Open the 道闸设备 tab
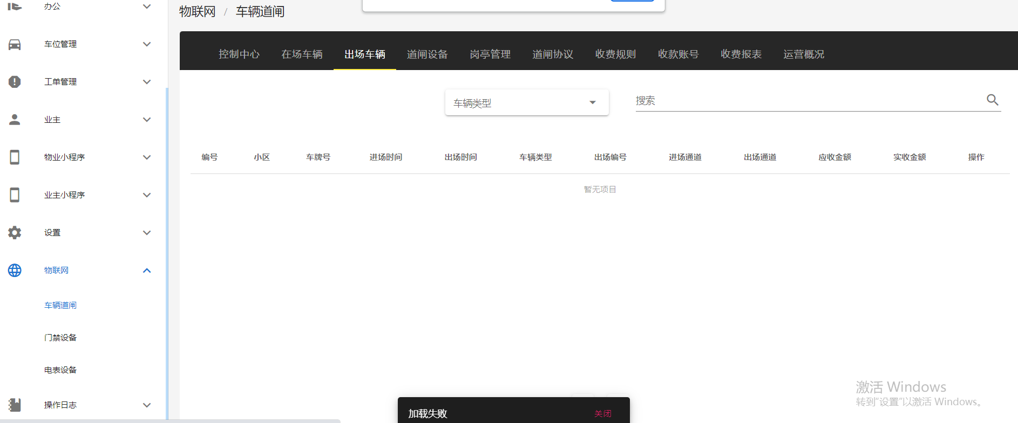This screenshot has height=423, width=1018. tap(427, 54)
